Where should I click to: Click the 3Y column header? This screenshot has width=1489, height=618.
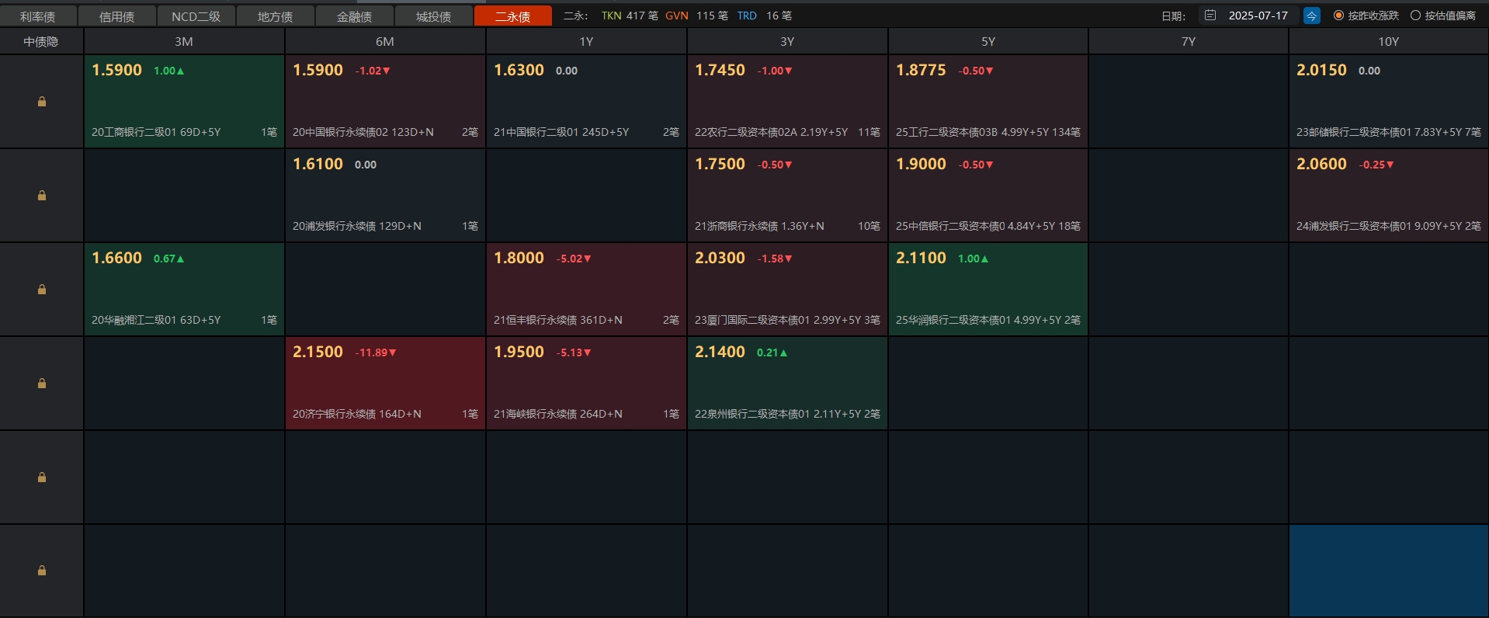tap(787, 42)
